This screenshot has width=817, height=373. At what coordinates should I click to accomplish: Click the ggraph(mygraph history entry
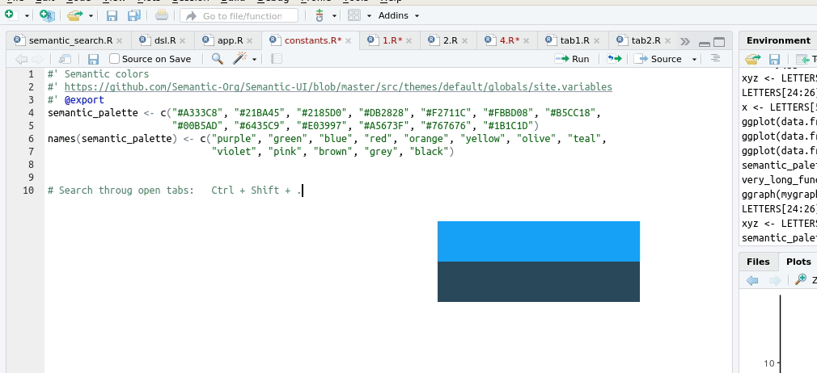click(x=780, y=195)
